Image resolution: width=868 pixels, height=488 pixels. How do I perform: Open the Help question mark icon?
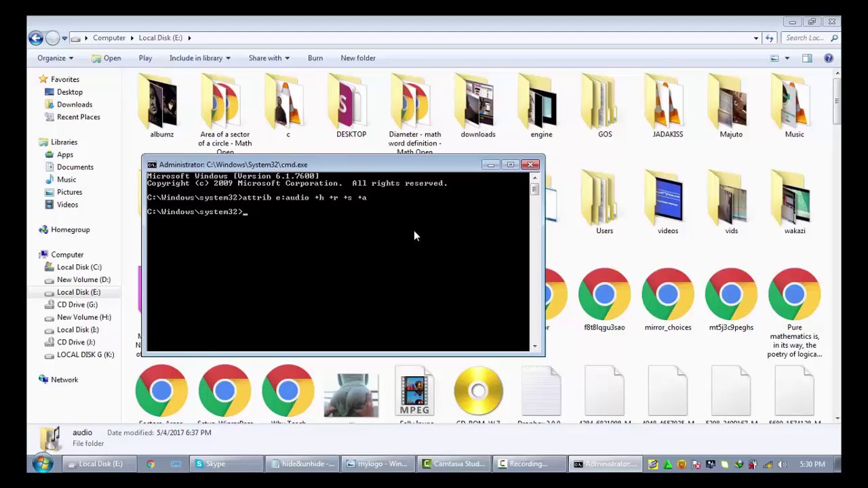pos(828,58)
